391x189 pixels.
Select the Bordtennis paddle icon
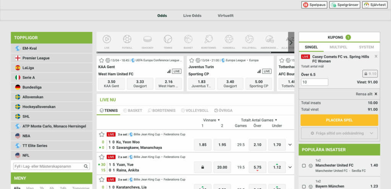[208, 39]
